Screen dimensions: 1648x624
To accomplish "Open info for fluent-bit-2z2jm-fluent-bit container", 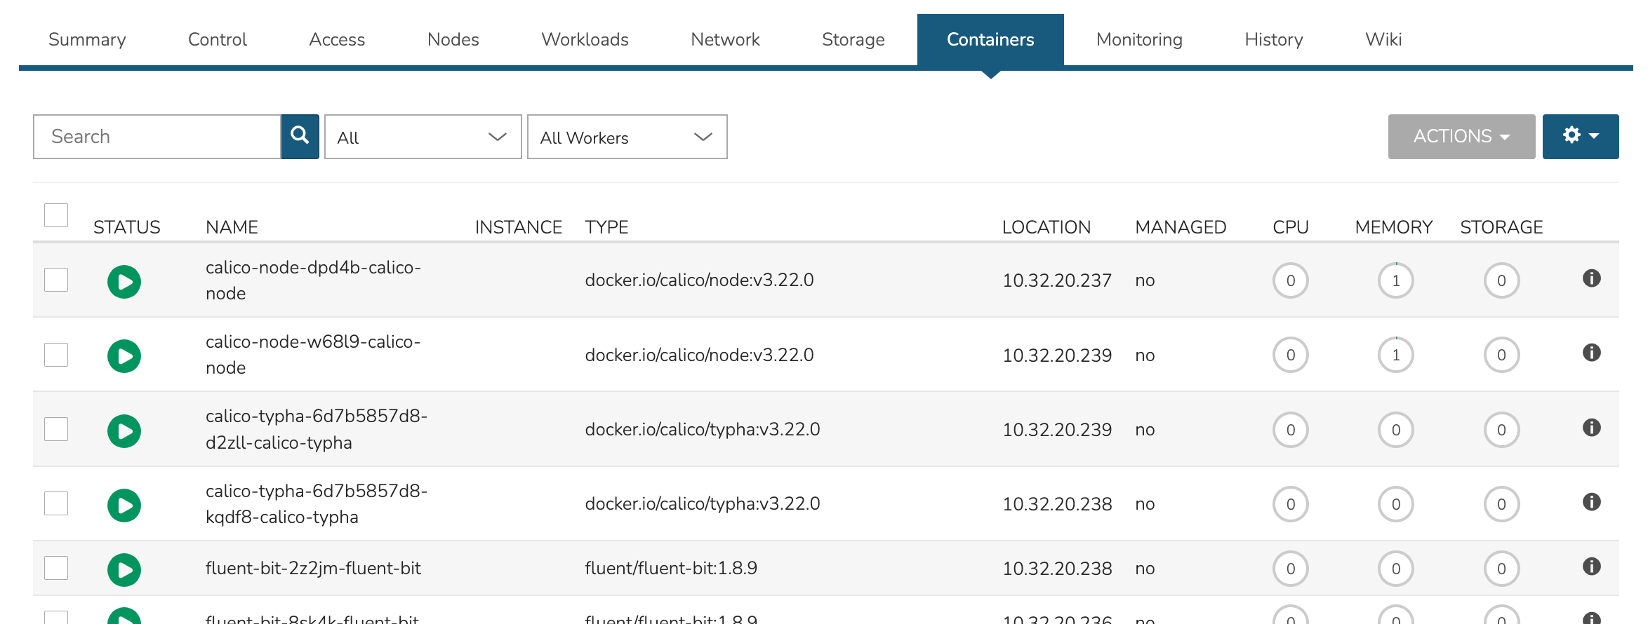I will [1591, 567].
